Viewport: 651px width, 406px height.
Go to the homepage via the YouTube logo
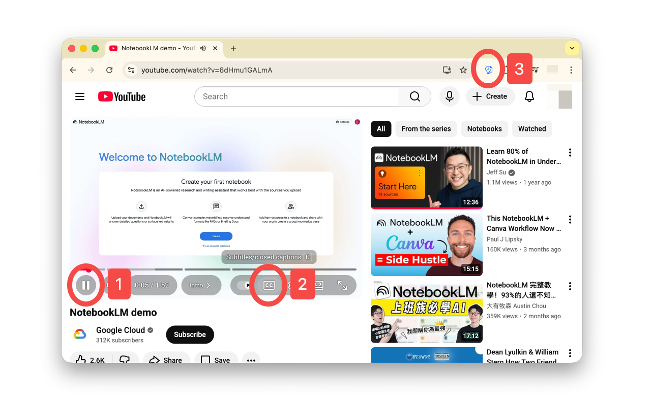(121, 96)
